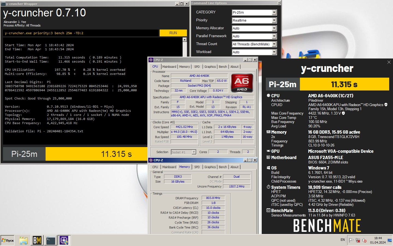Click the Code Name Richland field

[186, 81]
